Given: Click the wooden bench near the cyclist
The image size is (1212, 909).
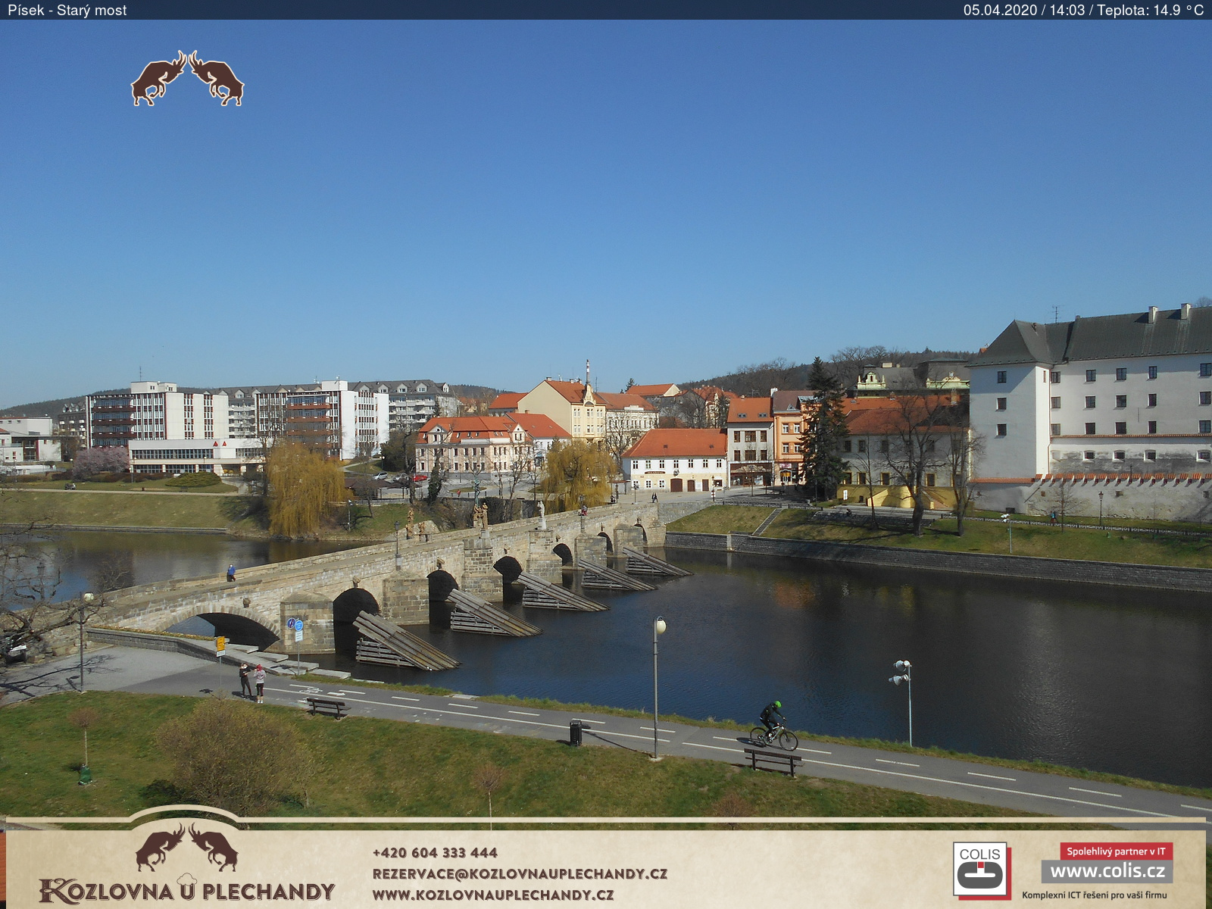Looking at the screenshot, I should click(772, 760).
